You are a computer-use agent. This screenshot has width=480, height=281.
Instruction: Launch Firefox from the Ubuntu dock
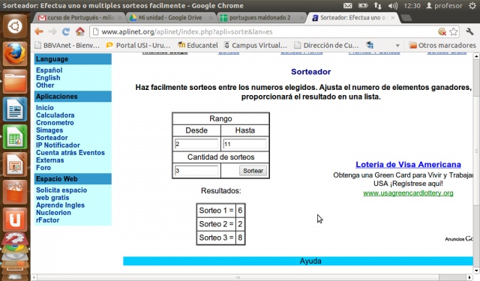pyautogui.click(x=15, y=54)
